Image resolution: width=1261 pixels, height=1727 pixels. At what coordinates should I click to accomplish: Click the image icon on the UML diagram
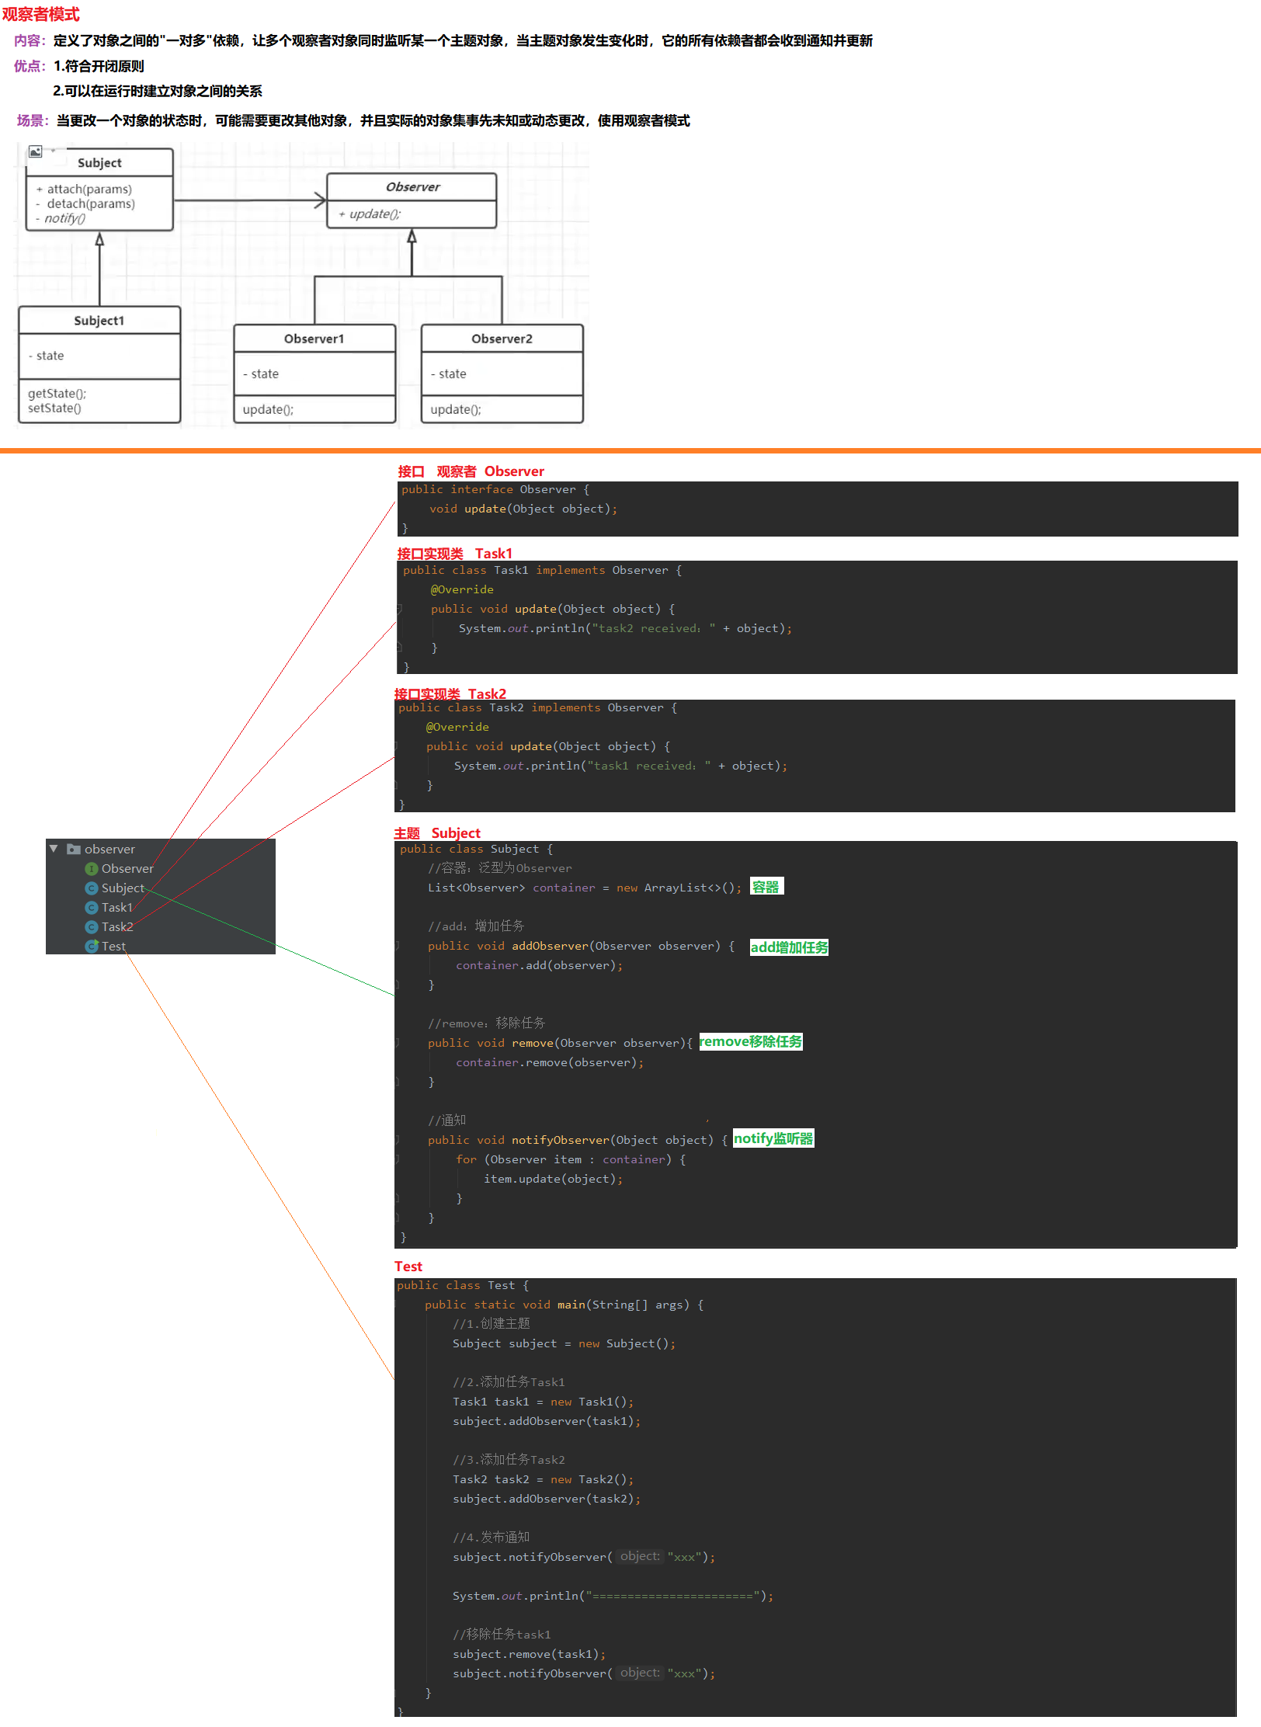[36, 151]
